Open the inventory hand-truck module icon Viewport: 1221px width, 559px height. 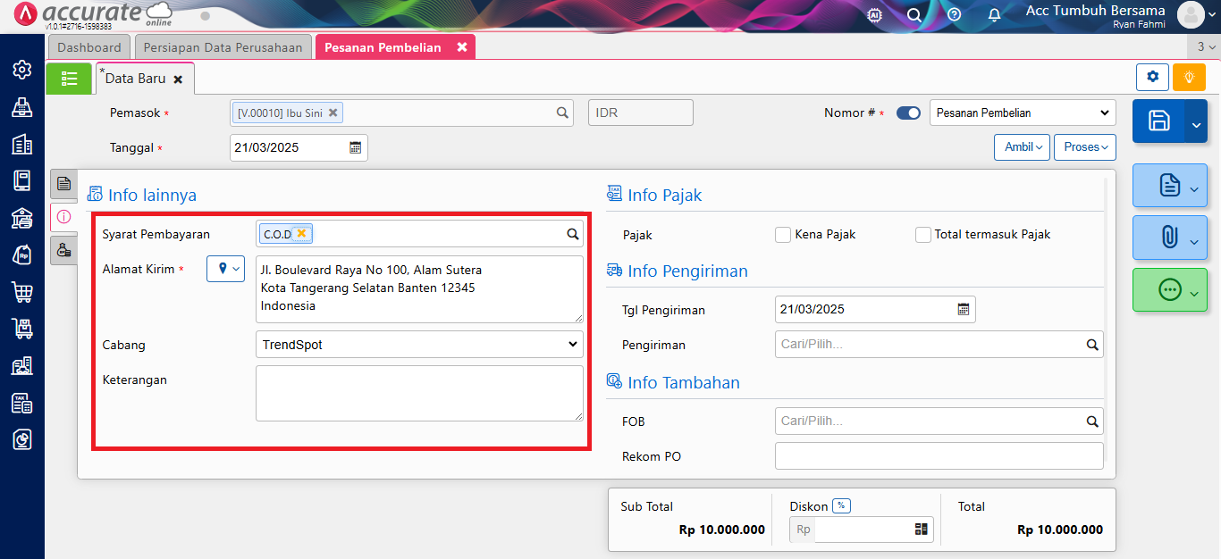pyautogui.click(x=21, y=329)
